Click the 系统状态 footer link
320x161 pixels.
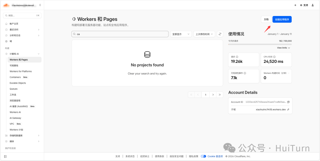click(x=130, y=156)
